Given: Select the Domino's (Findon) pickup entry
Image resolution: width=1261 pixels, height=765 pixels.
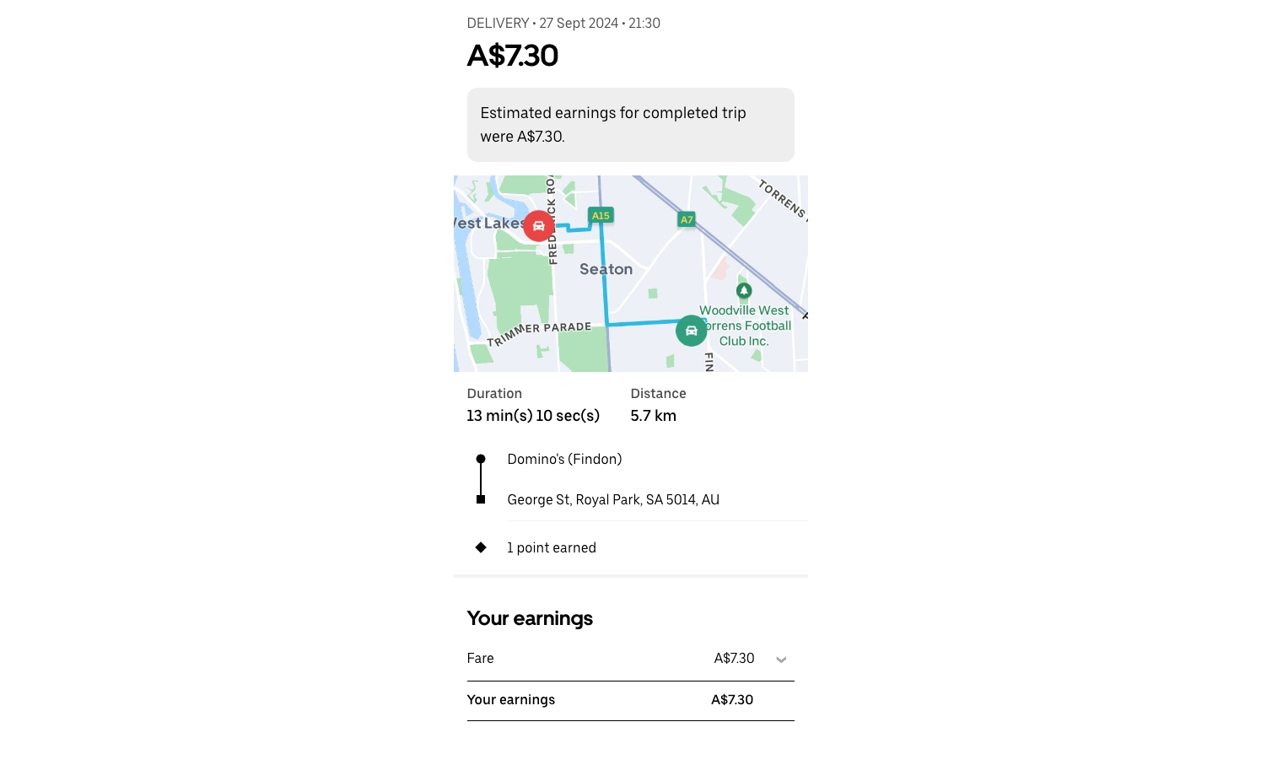Looking at the screenshot, I should [x=564, y=459].
